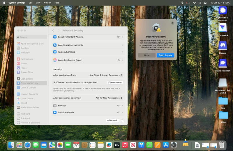Open the Help menu
The image size is (233, 151).
pos(57,3)
